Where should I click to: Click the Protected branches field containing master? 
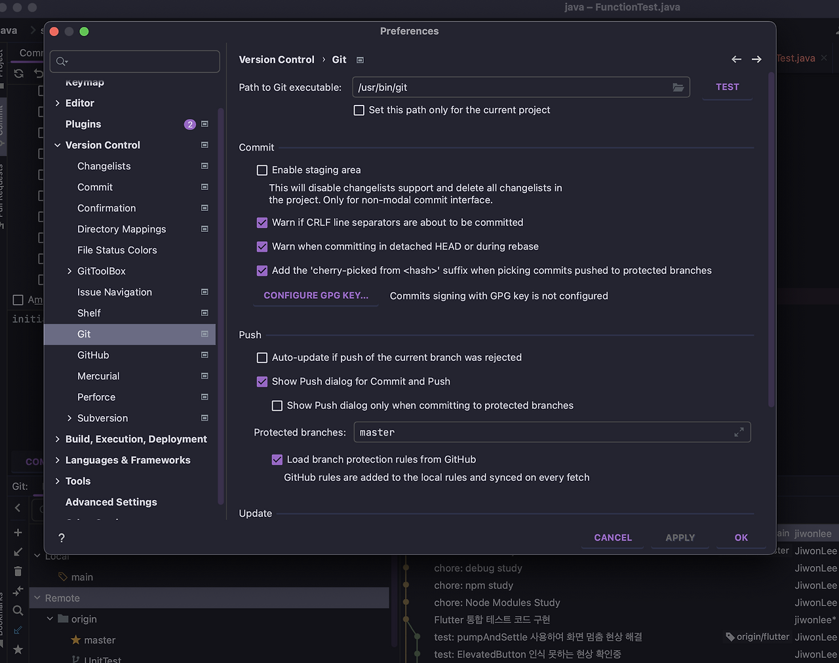[552, 432]
